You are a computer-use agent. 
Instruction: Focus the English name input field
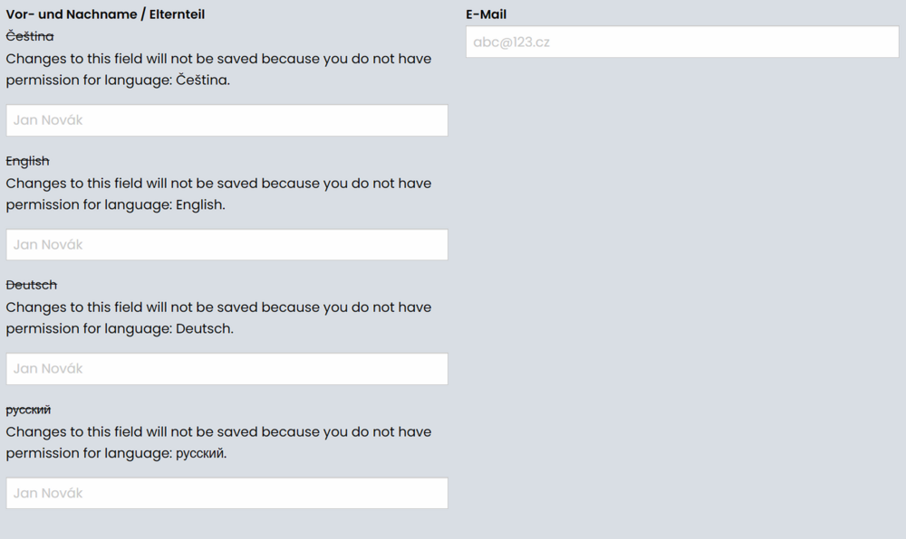226,245
